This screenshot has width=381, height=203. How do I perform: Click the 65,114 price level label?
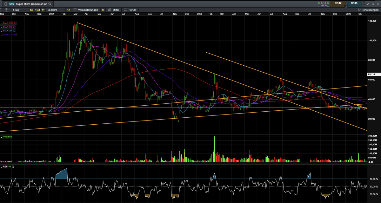pyautogui.click(x=372, y=74)
